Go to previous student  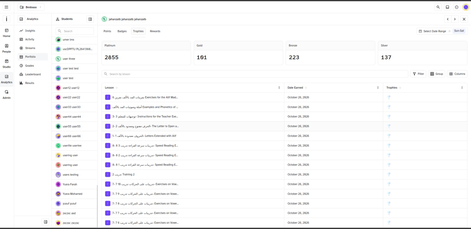point(448,19)
